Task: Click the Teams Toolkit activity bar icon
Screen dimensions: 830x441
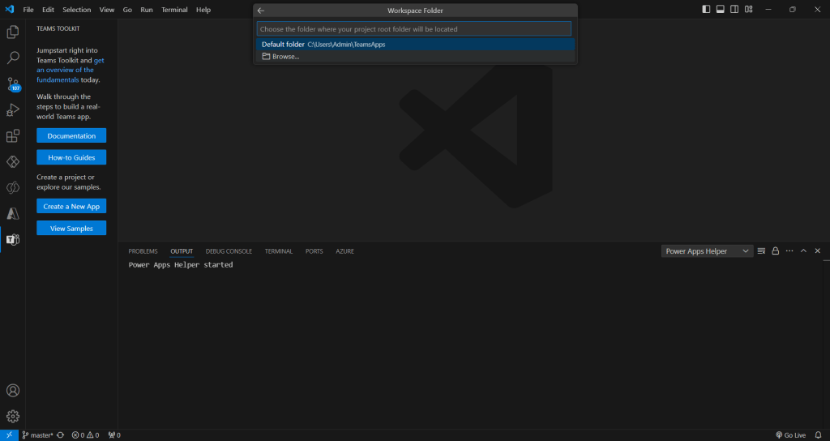Action: point(13,239)
